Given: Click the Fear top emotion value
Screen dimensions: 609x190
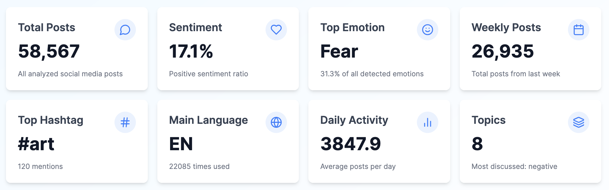Looking at the screenshot, I should (339, 51).
